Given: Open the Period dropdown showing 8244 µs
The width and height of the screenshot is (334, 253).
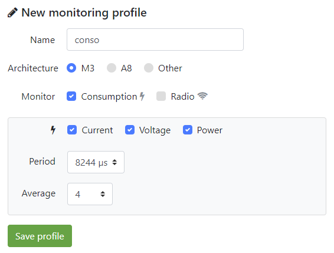Looking at the screenshot, I should [96, 162].
